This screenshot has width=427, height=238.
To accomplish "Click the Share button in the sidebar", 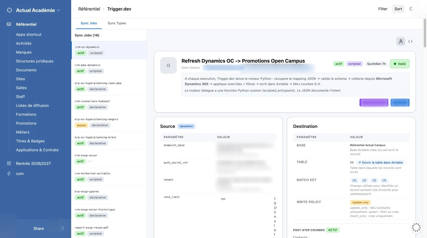I will pyautogui.click(x=39, y=229).
